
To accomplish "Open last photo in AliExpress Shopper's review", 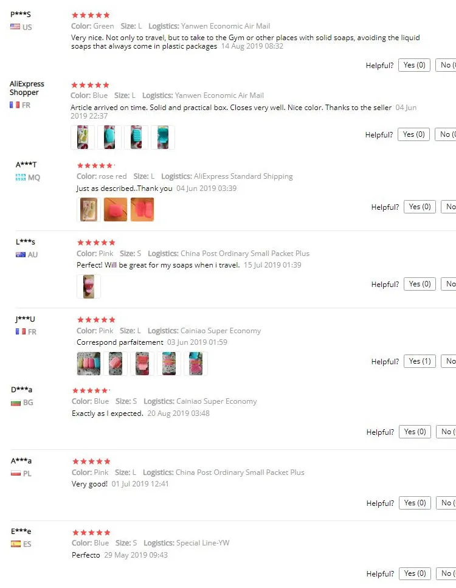I will 163,137.
